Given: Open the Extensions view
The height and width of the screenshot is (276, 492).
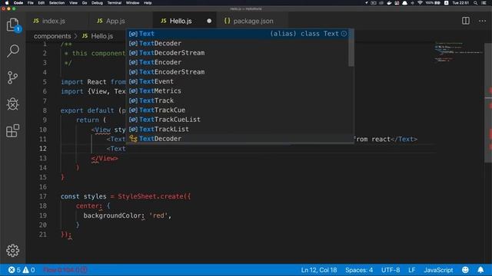Looking at the screenshot, I should click(12, 131).
